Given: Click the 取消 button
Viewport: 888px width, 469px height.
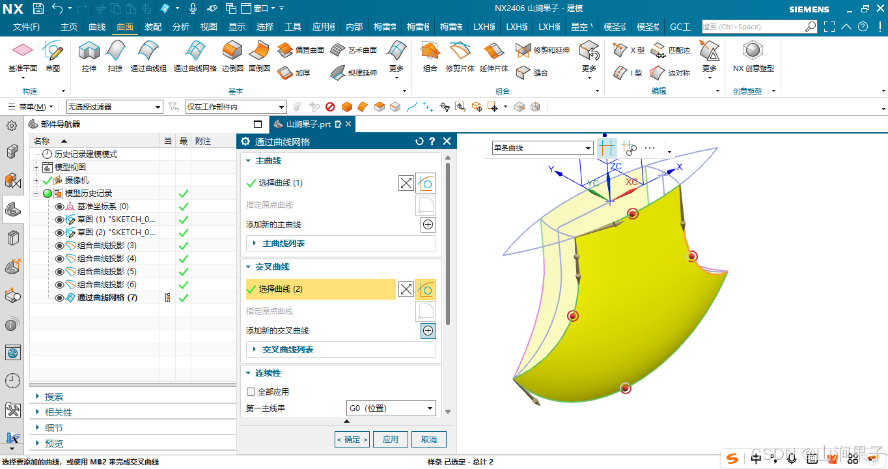Looking at the screenshot, I should (429, 440).
